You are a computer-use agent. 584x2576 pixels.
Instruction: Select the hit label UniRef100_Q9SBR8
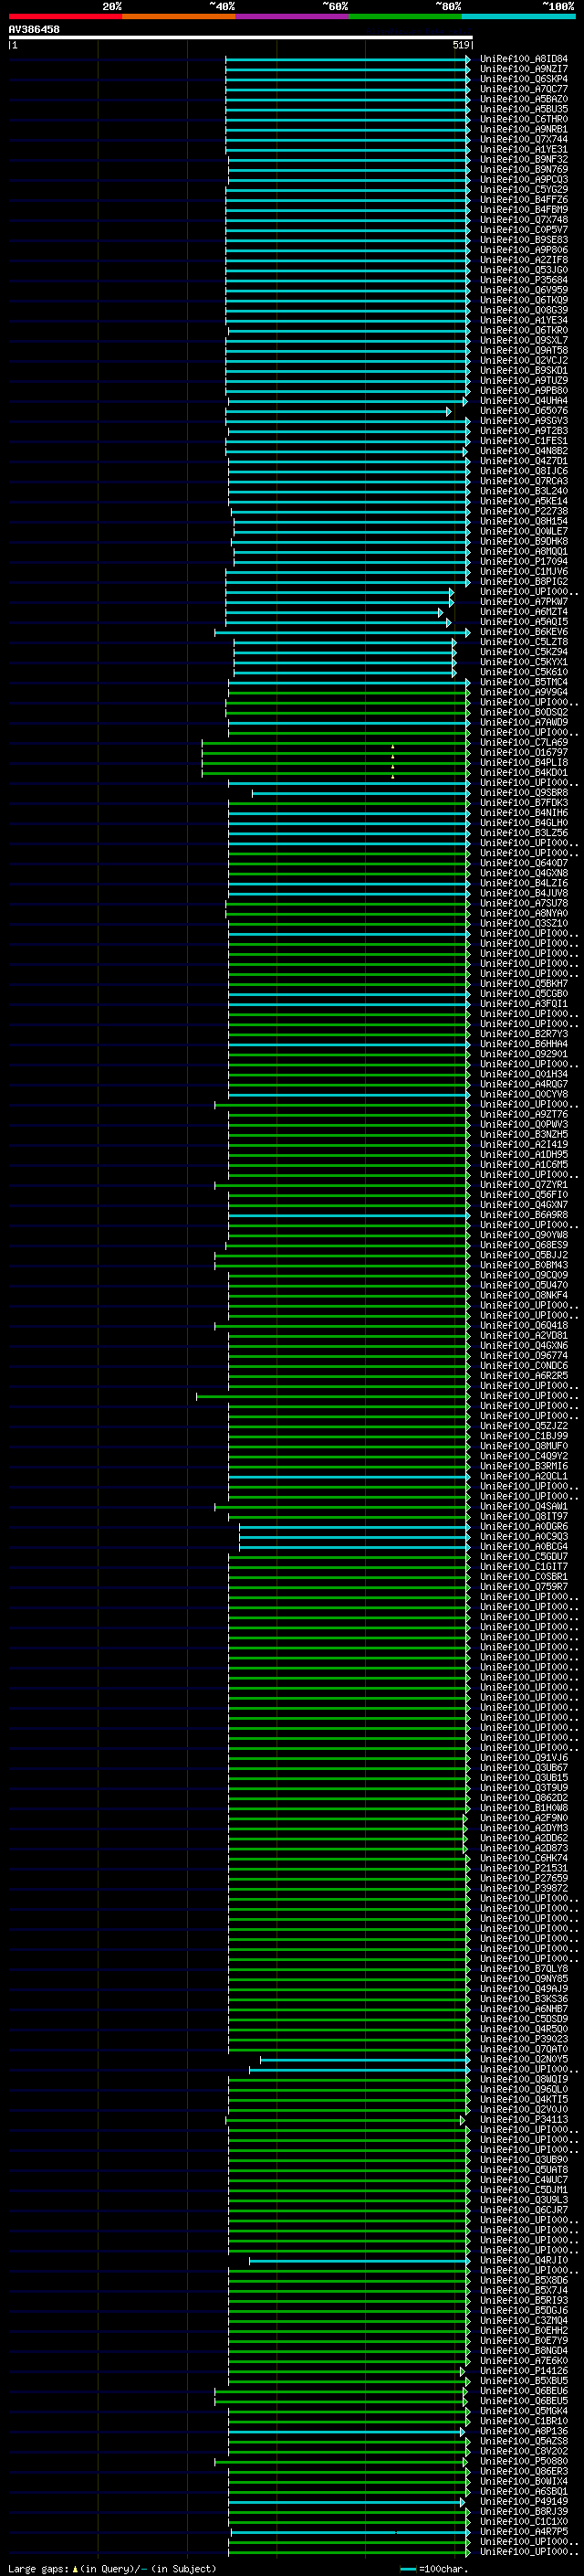coord(524,793)
